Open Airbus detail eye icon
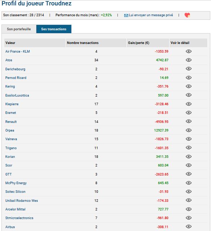 188,226
